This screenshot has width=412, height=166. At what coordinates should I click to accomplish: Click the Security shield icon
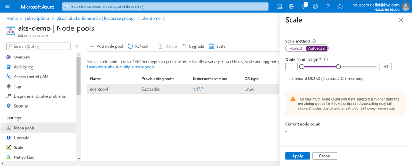coord(9,106)
